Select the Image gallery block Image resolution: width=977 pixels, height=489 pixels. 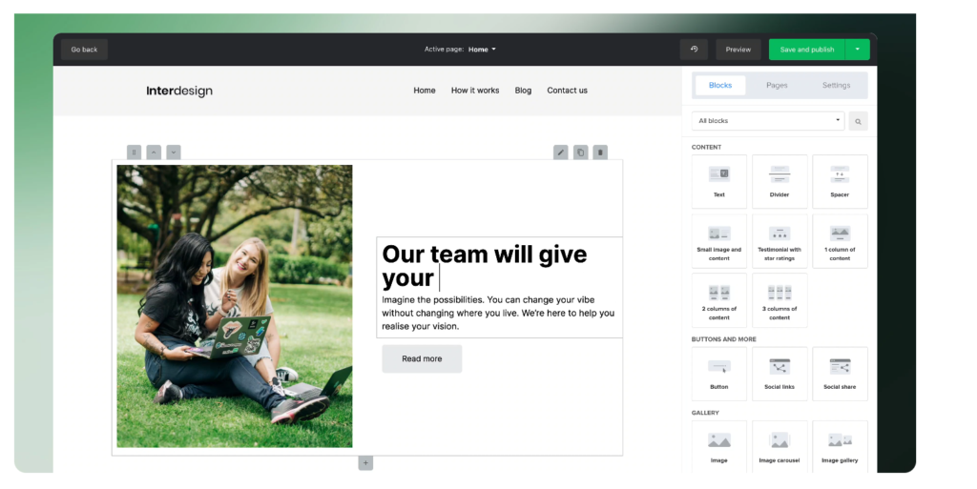point(840,447)
